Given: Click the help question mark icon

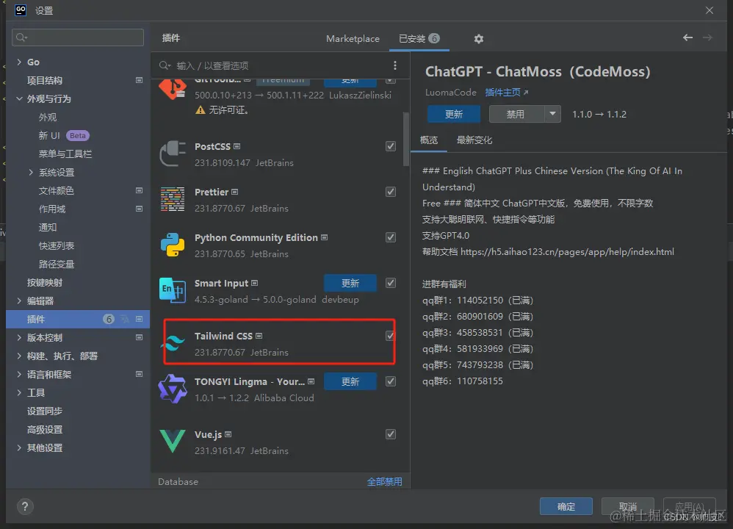Looking at the screenshot, I should coord(24,506).
